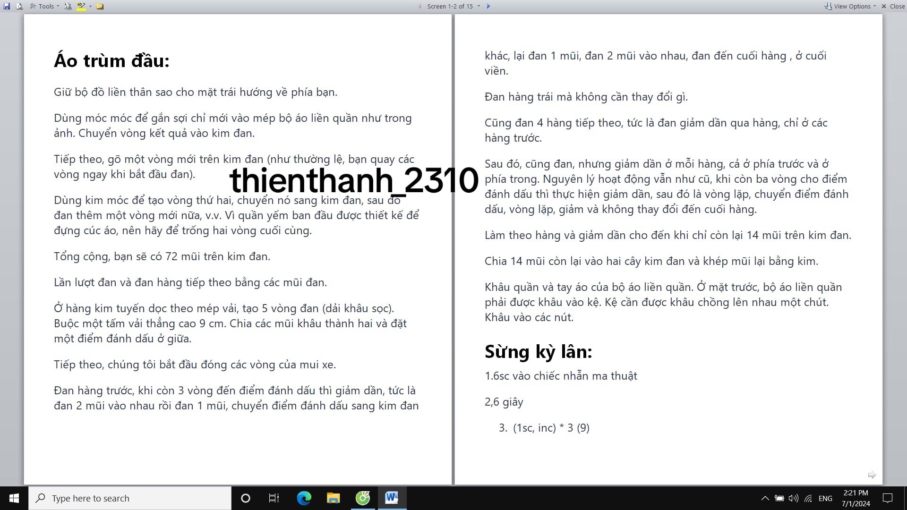Insert a new comment note icon
907x510 pixels.
[100, 6]
